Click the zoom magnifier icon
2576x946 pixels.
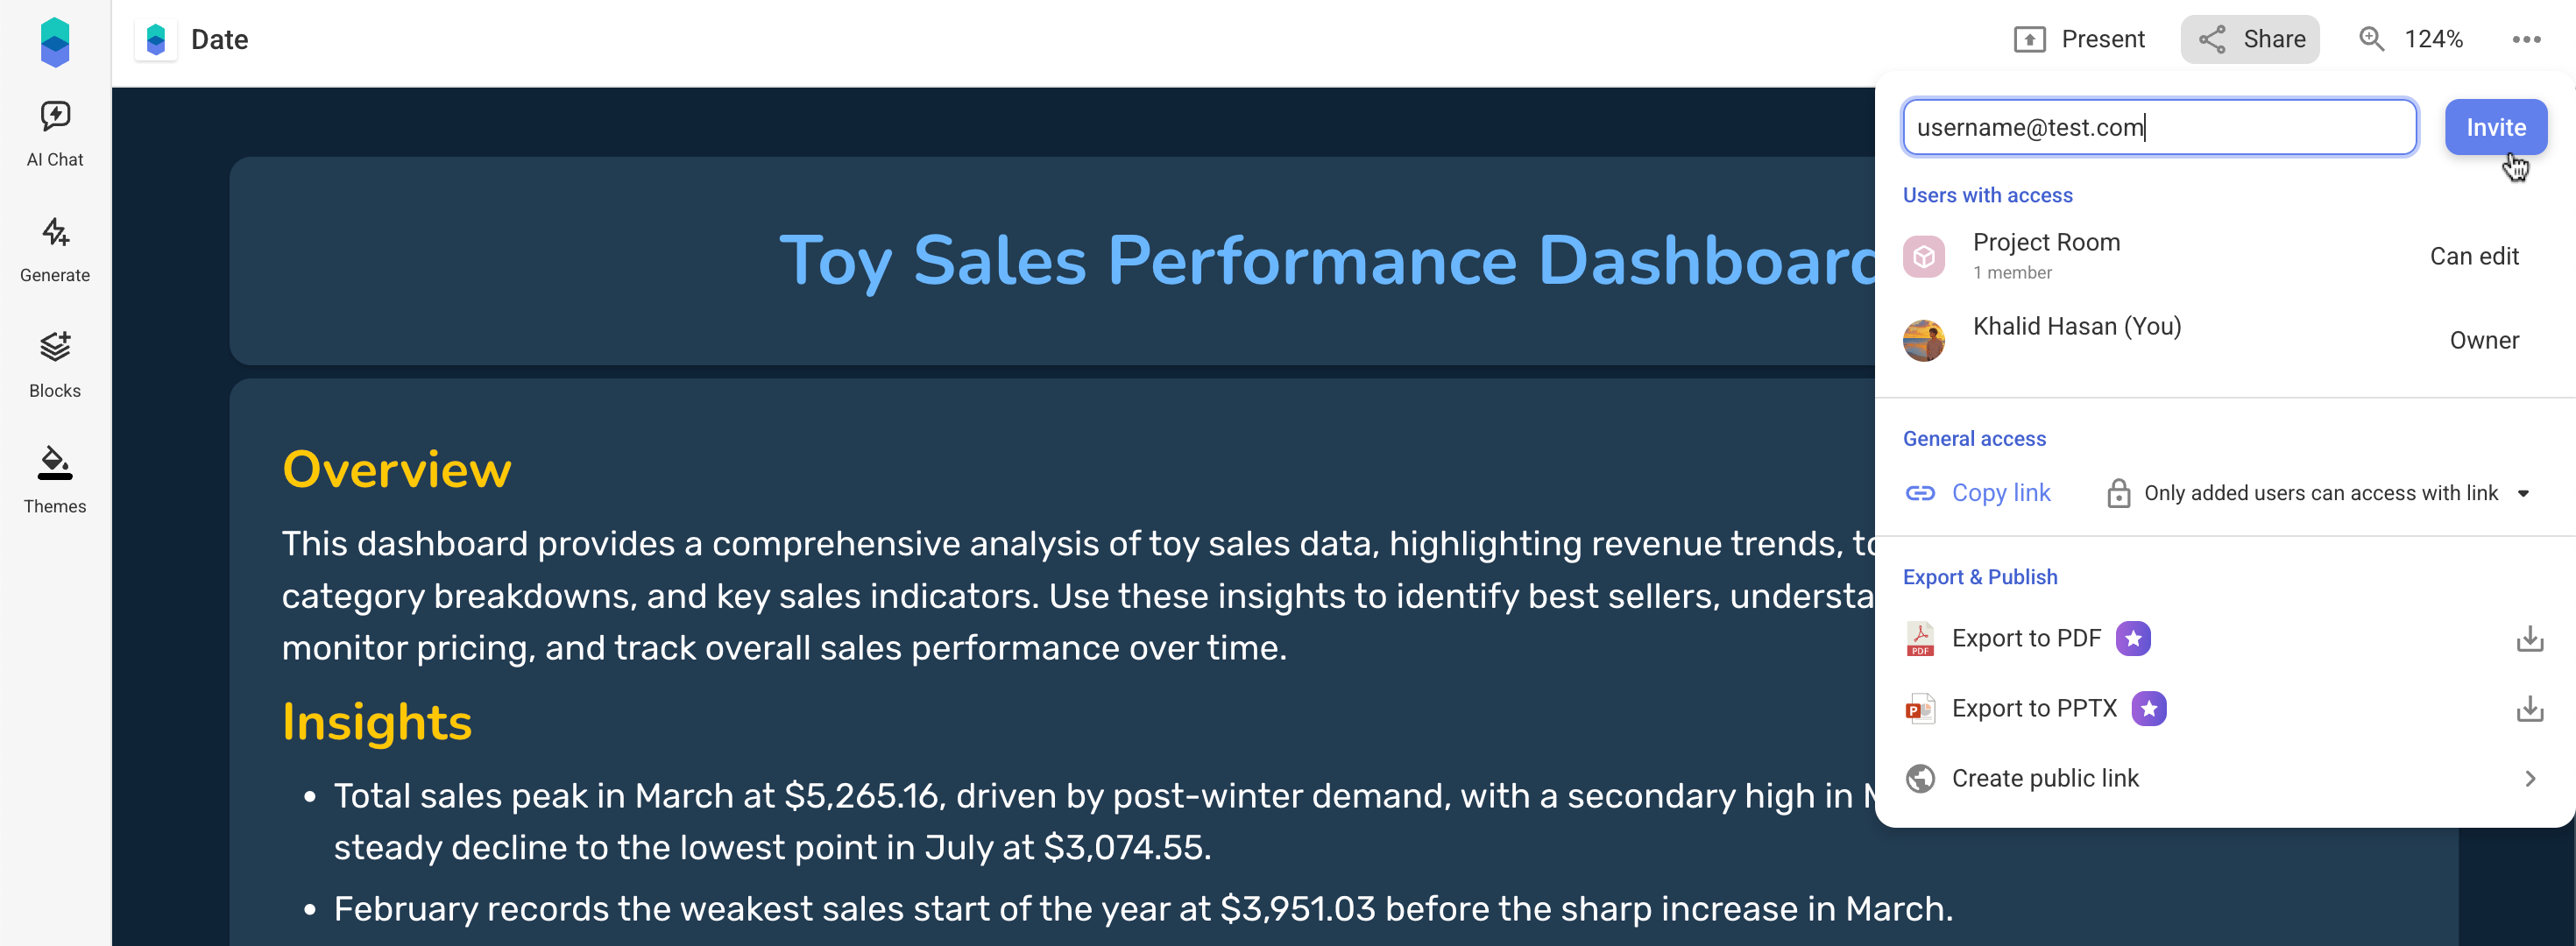coord(2372,39)
